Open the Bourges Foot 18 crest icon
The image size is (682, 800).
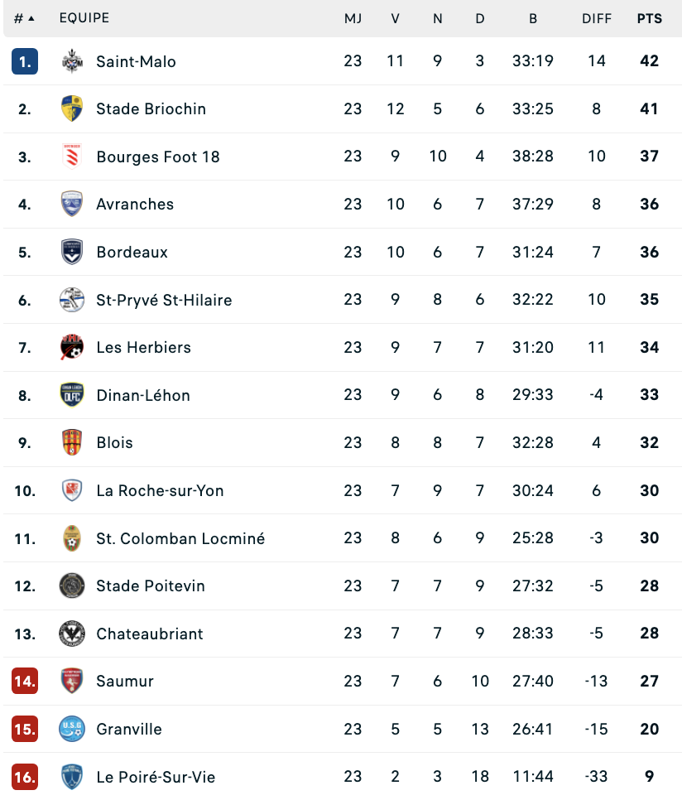(72, 157)
